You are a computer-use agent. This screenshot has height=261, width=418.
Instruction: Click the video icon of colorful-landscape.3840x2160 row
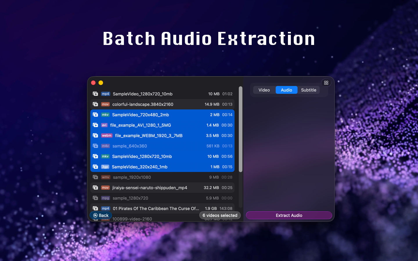tap(95, 104)
